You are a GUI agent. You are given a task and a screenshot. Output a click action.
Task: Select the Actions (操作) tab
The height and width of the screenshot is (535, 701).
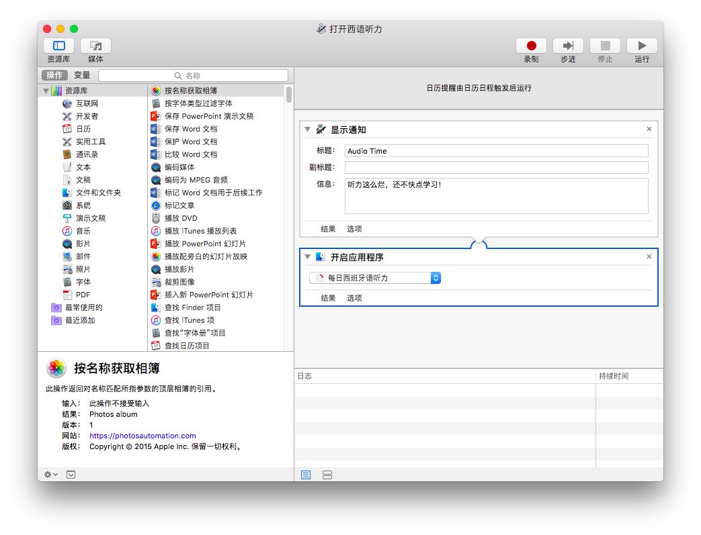[x=54, y=75]
